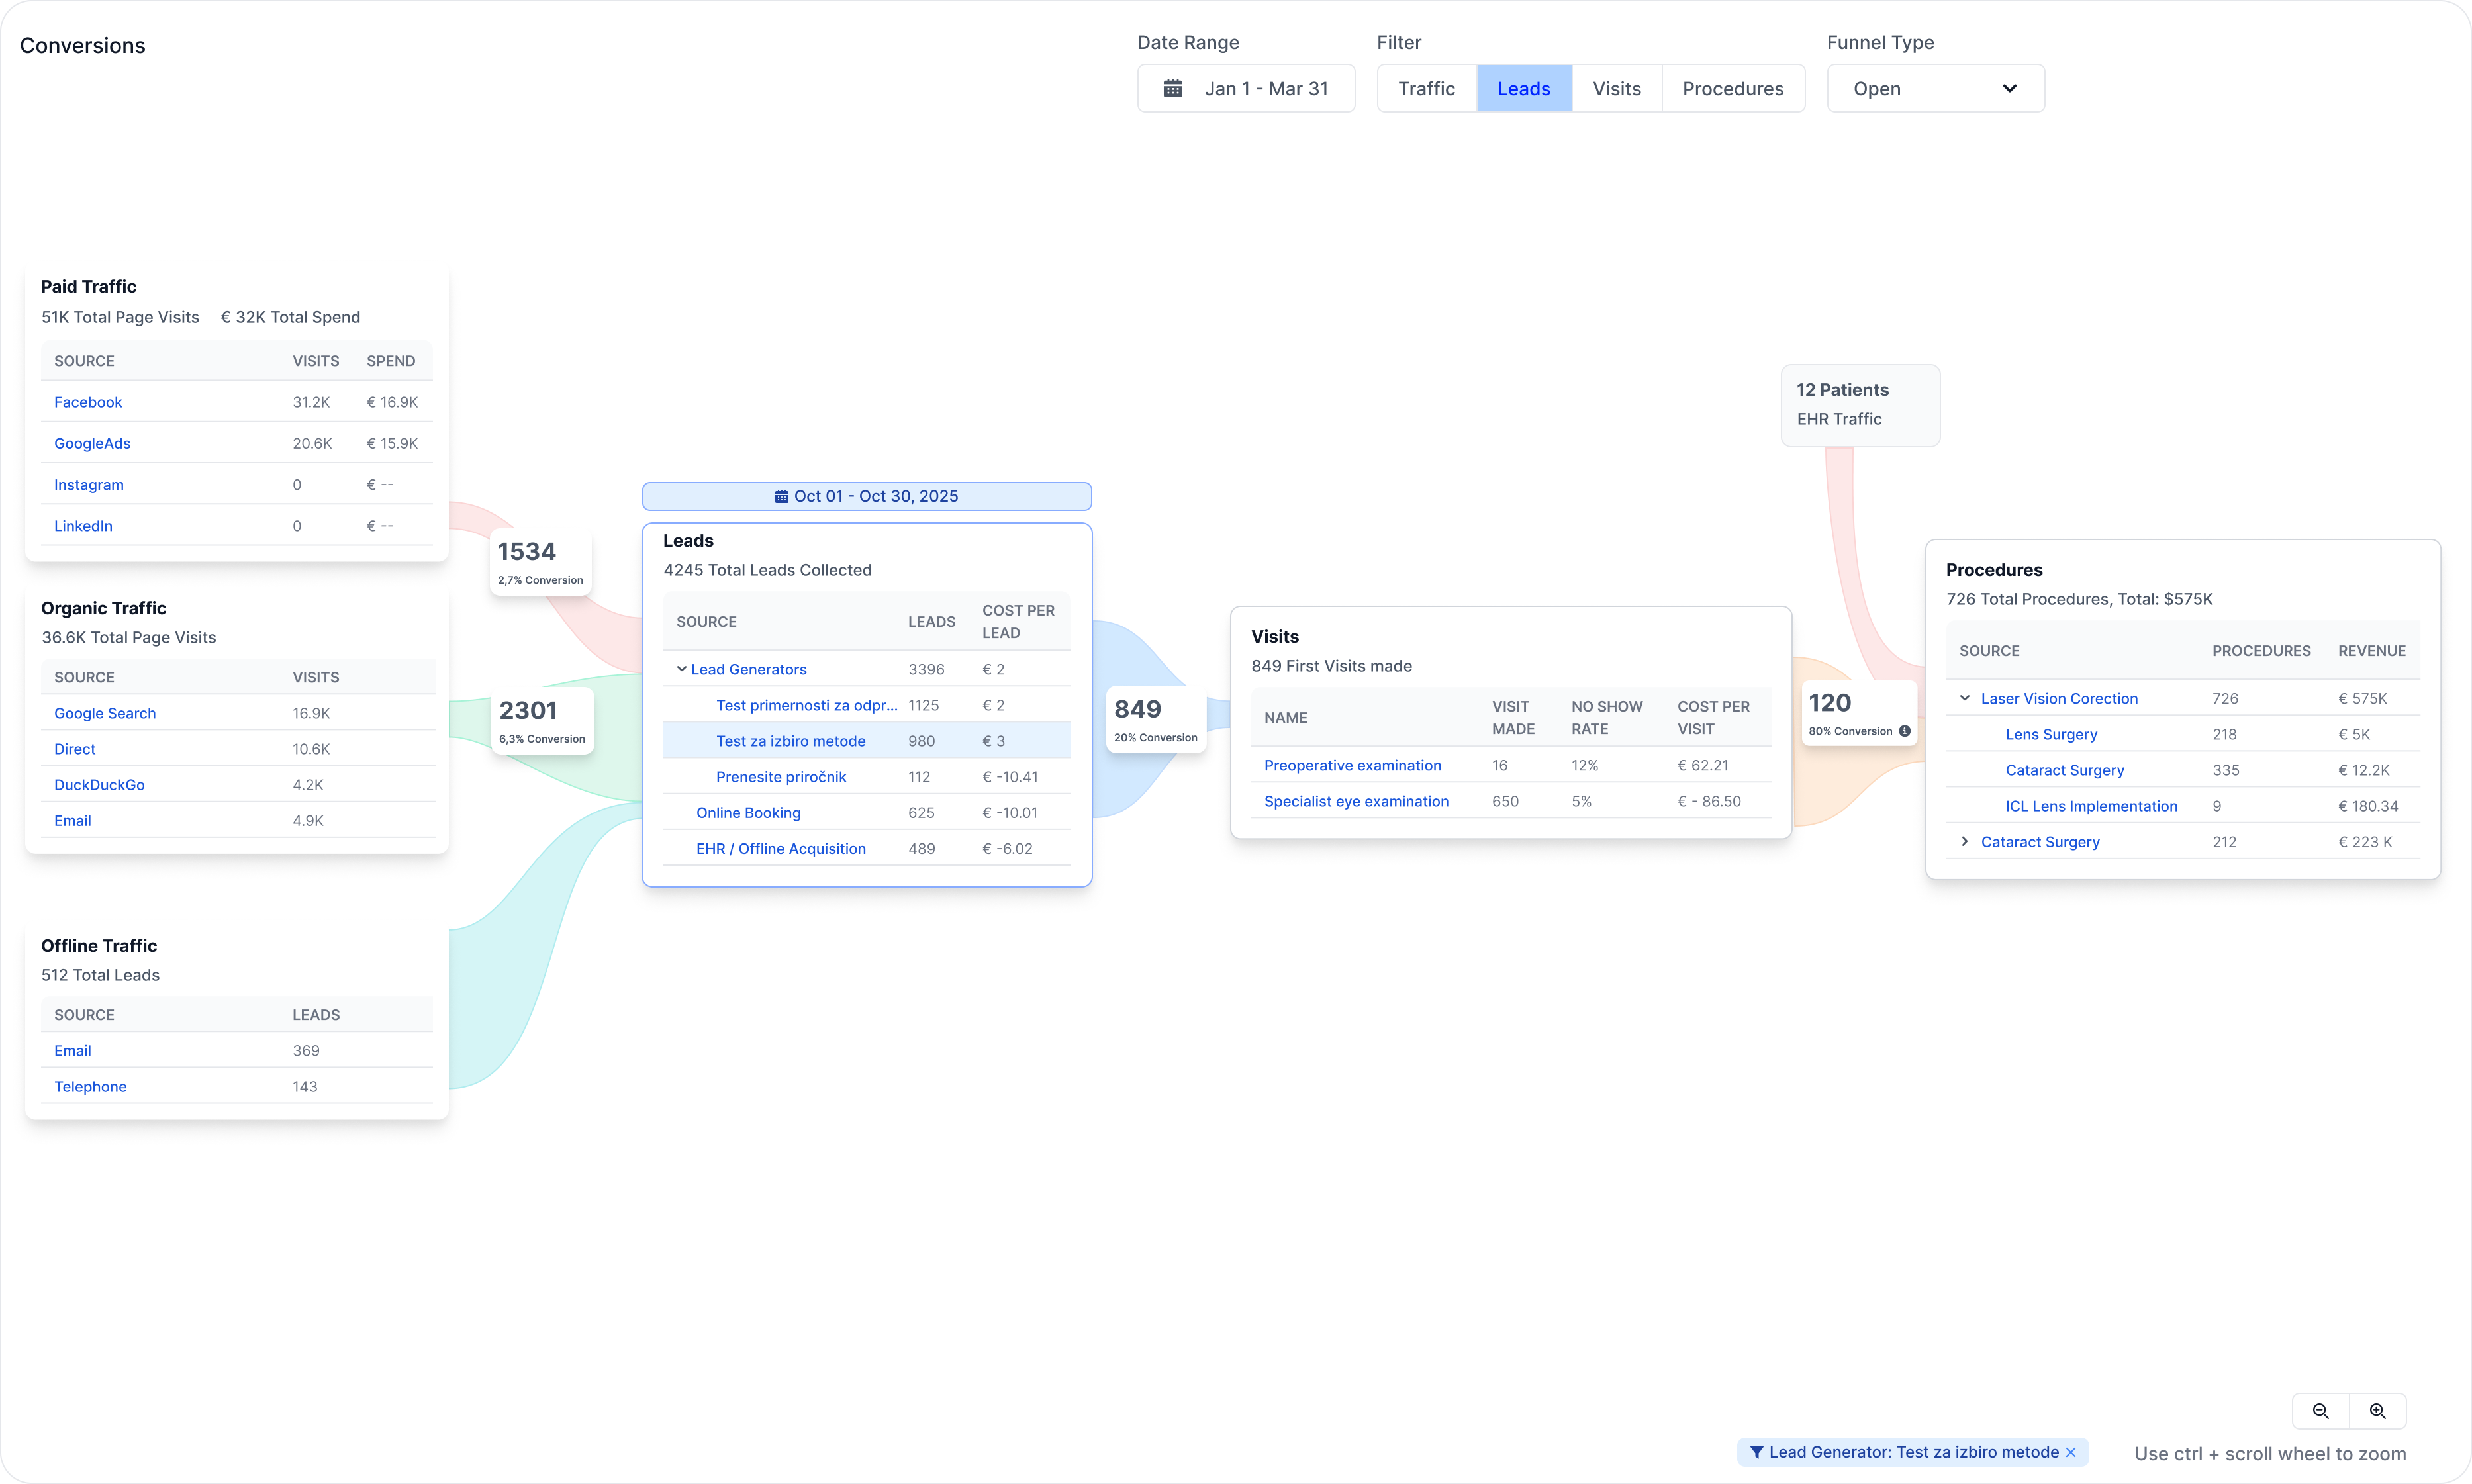The height and width of the screenshot is (1484, 2472).
Task: Click the '€ 62.21' cost per visit cell
Action: (x=1702, y=765)
